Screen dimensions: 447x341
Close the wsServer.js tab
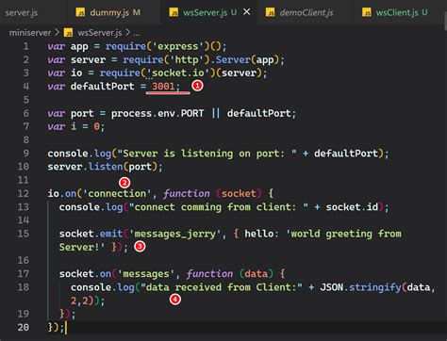(x=247, y=12)
